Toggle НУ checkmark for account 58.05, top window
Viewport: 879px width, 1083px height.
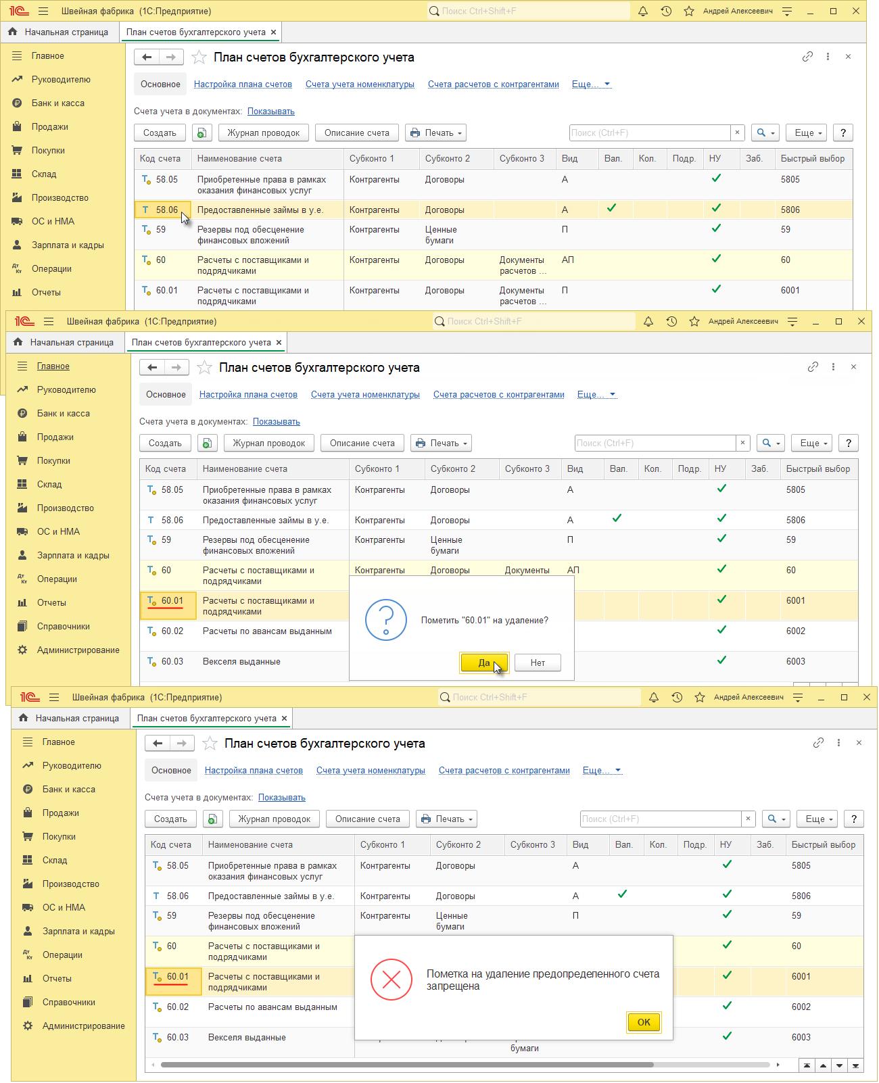pos(716,178)
